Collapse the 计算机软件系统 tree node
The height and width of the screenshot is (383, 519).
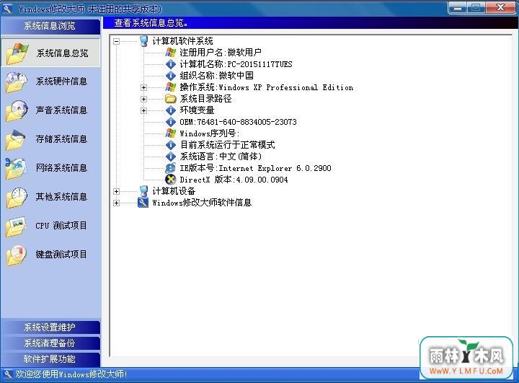coord(116,41)
